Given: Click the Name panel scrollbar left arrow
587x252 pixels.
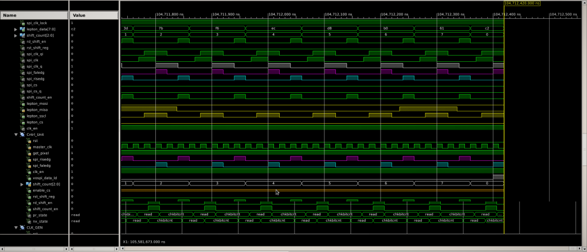Looking at the screenshot, I should [x=3, y=249].
